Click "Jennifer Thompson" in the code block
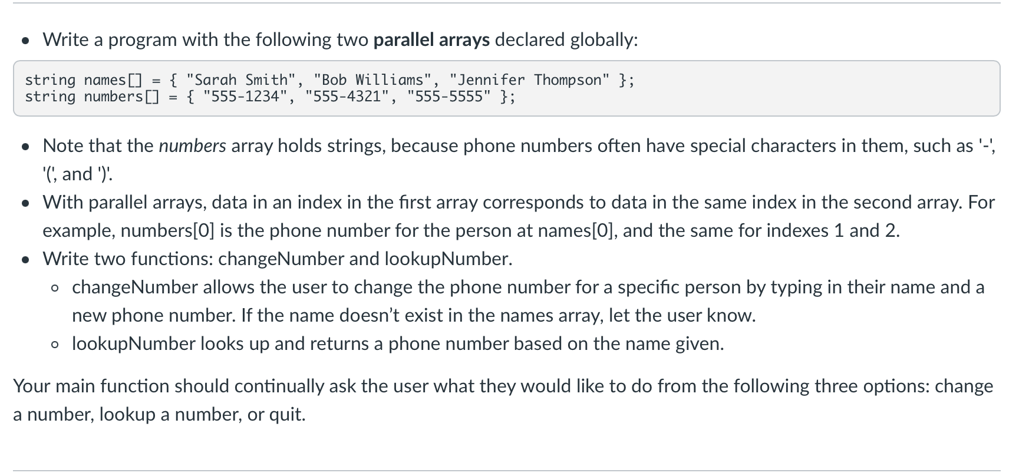Screen dimensions: 1029x476 click(x=529, y=80)
